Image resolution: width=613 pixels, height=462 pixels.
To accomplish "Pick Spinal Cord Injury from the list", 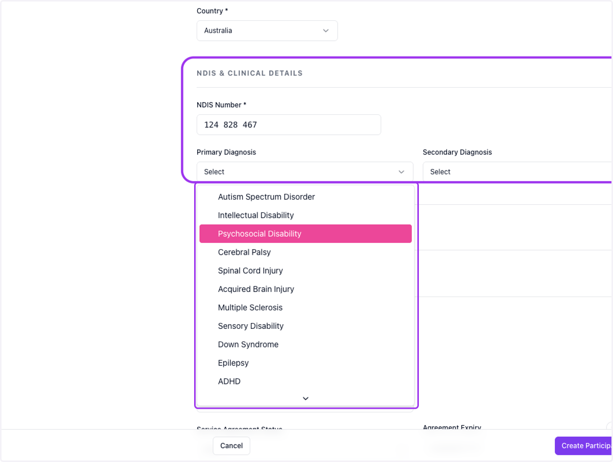I will [x=305, y=271].
